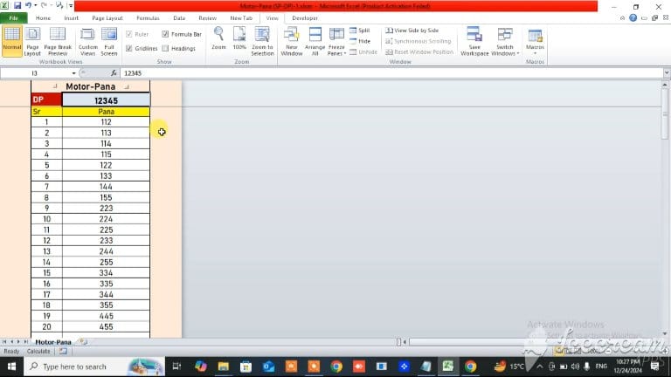
Task: Click View Side by Side
Action: point(412,31)
